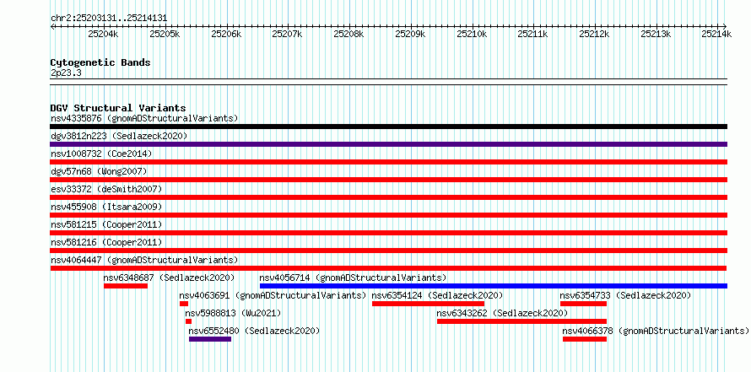Open nsv581216 (Cooper2011) label
The height and width of the screenshot is (372, 751).
point(106,242)
